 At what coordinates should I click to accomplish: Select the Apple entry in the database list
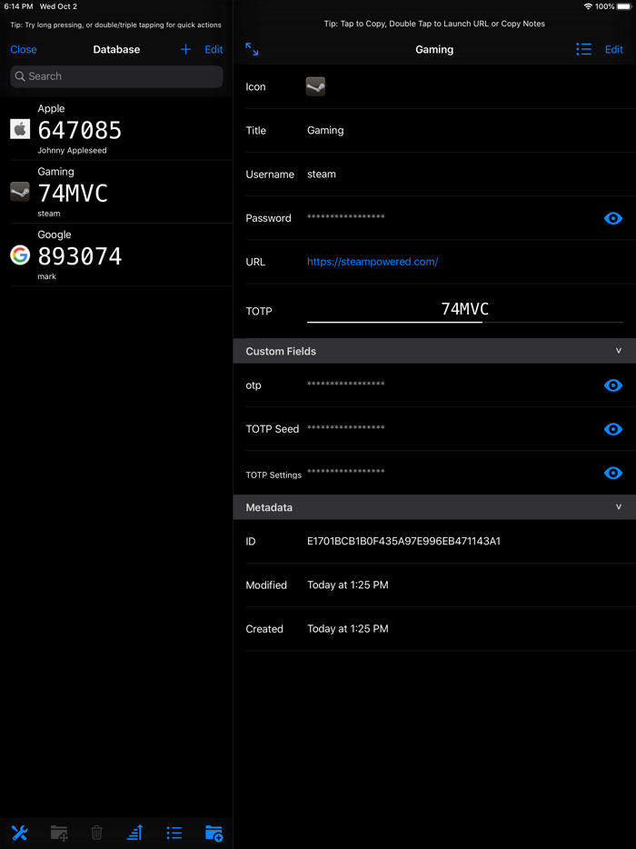pos(116,129)
